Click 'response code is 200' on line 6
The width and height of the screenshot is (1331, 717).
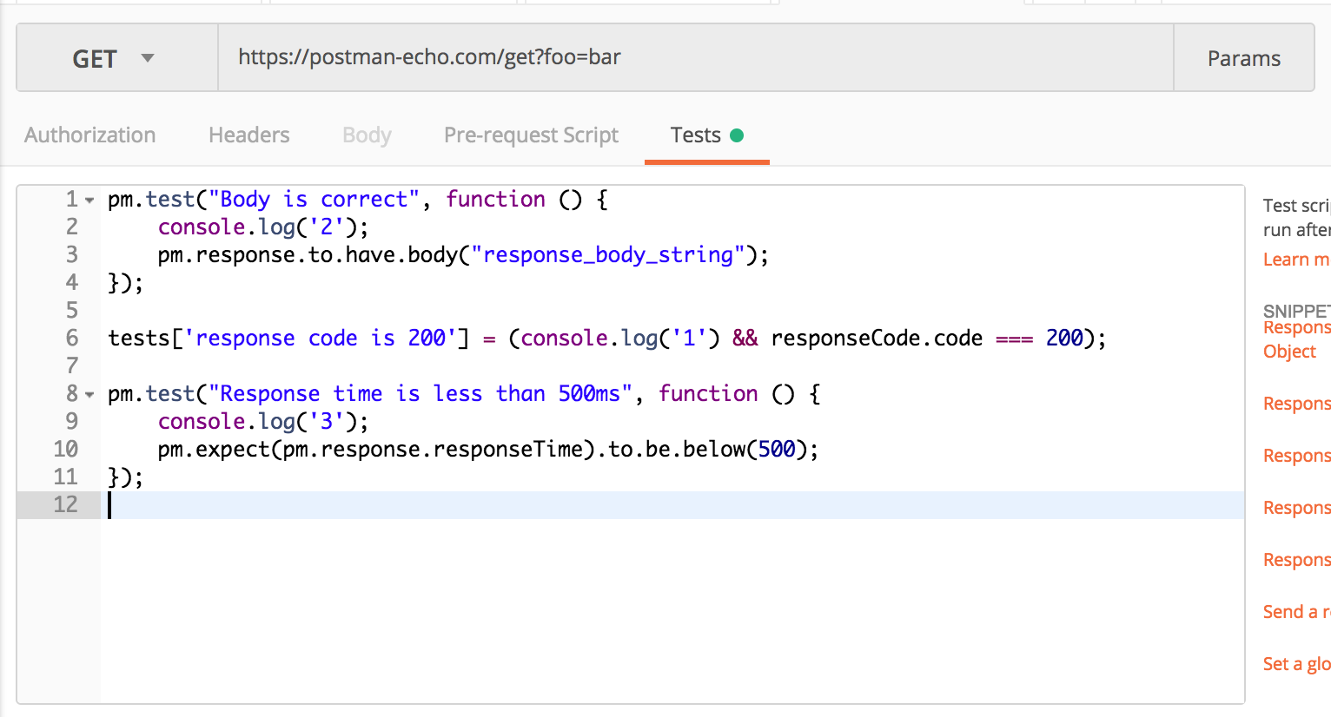tap(321, 339)
